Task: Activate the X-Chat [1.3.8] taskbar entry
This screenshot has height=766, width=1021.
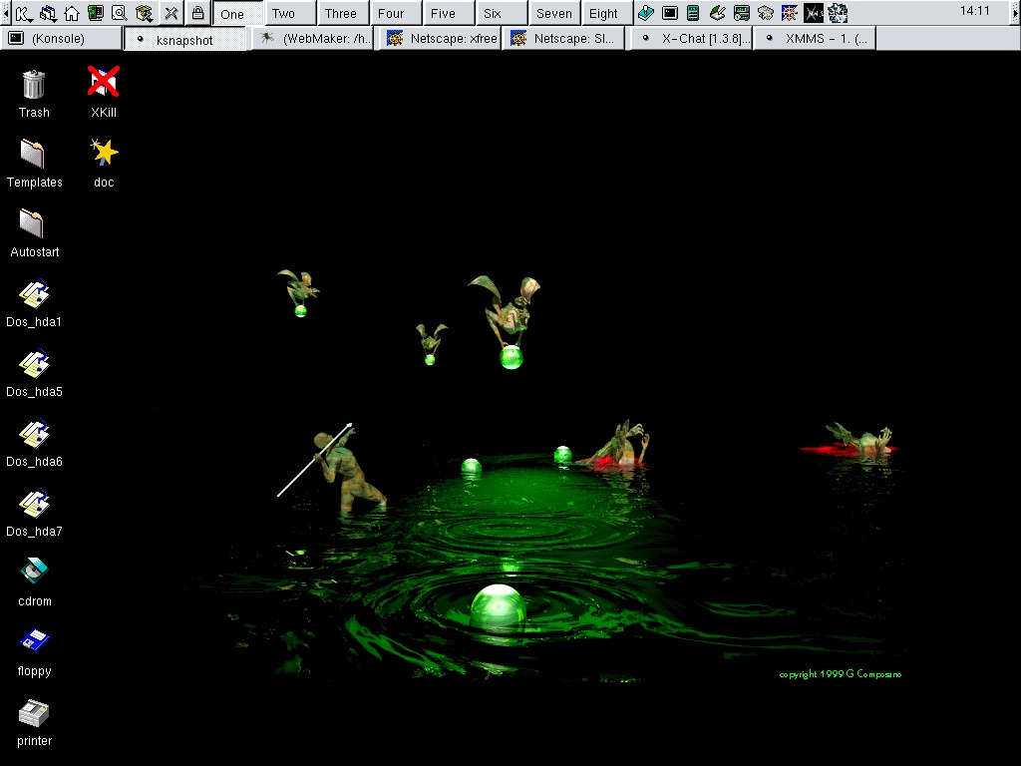Action: [x=690, y=39]
